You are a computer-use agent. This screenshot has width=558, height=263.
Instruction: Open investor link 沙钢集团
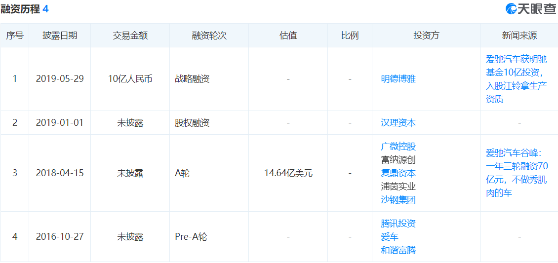398,200
